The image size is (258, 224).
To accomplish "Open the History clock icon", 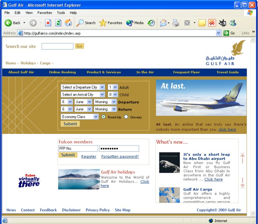I will pos(151,23).
